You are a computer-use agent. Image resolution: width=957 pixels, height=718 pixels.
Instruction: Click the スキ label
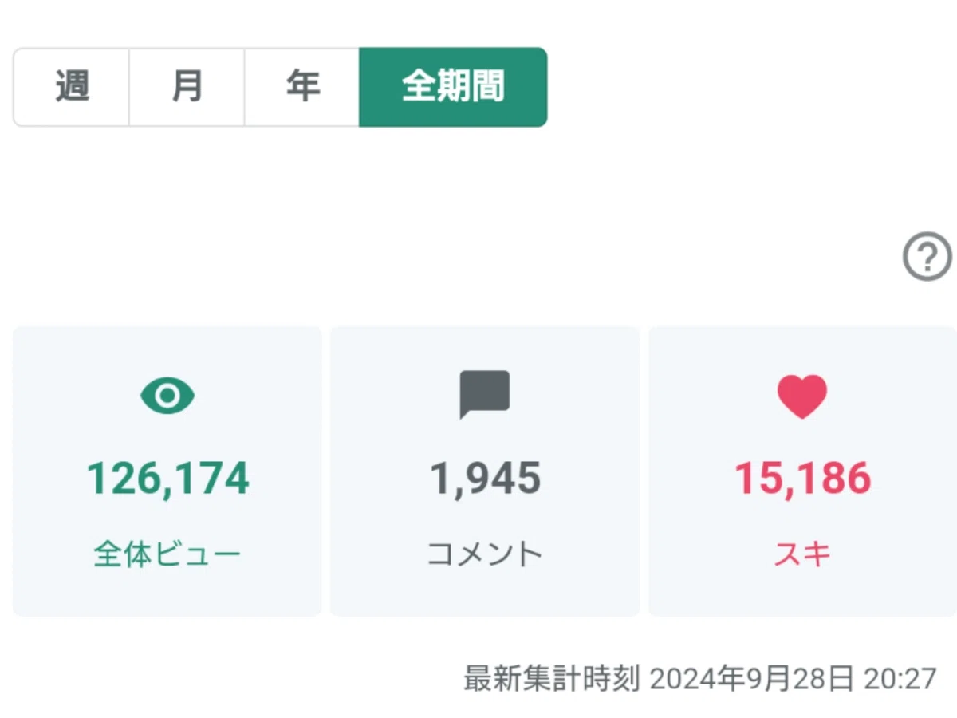802,554
